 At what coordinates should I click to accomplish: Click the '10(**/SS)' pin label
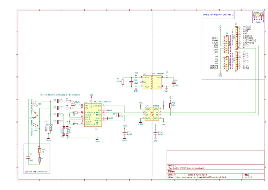(248, 43)
